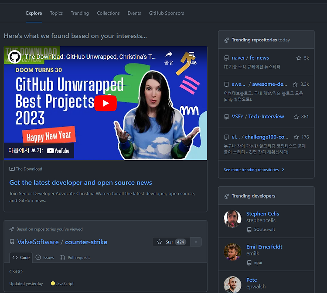Open the VSFe owner link

click(x=238, y=116)
